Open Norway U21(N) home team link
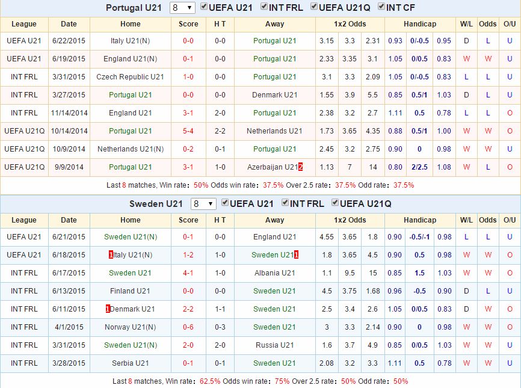 point(130,327)
